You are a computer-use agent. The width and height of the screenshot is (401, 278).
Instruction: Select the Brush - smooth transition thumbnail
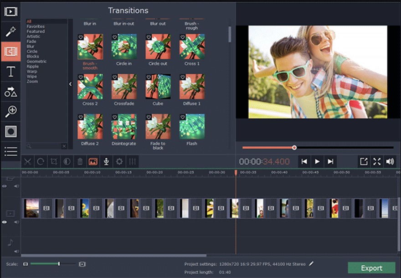point(90,46)
